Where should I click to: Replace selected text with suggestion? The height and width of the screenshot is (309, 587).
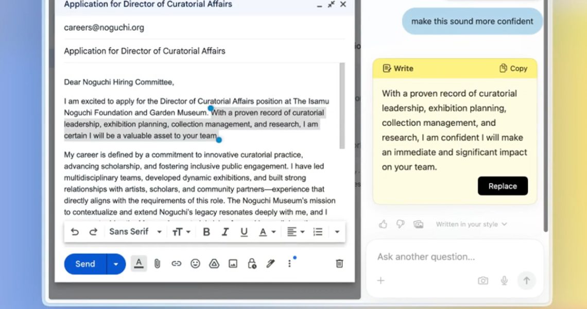(503, 186)
